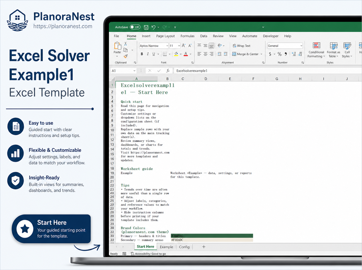Click the Merge & Center button
Image resolution: width=362 pixels, height=270 pixels.
point(246,54)
